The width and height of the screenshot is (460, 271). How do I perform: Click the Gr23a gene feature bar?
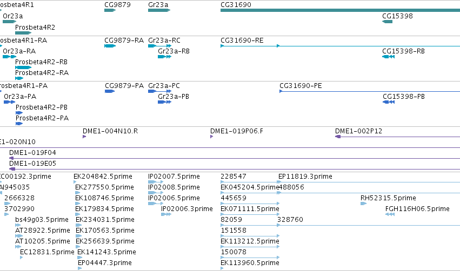click(159, 10)
